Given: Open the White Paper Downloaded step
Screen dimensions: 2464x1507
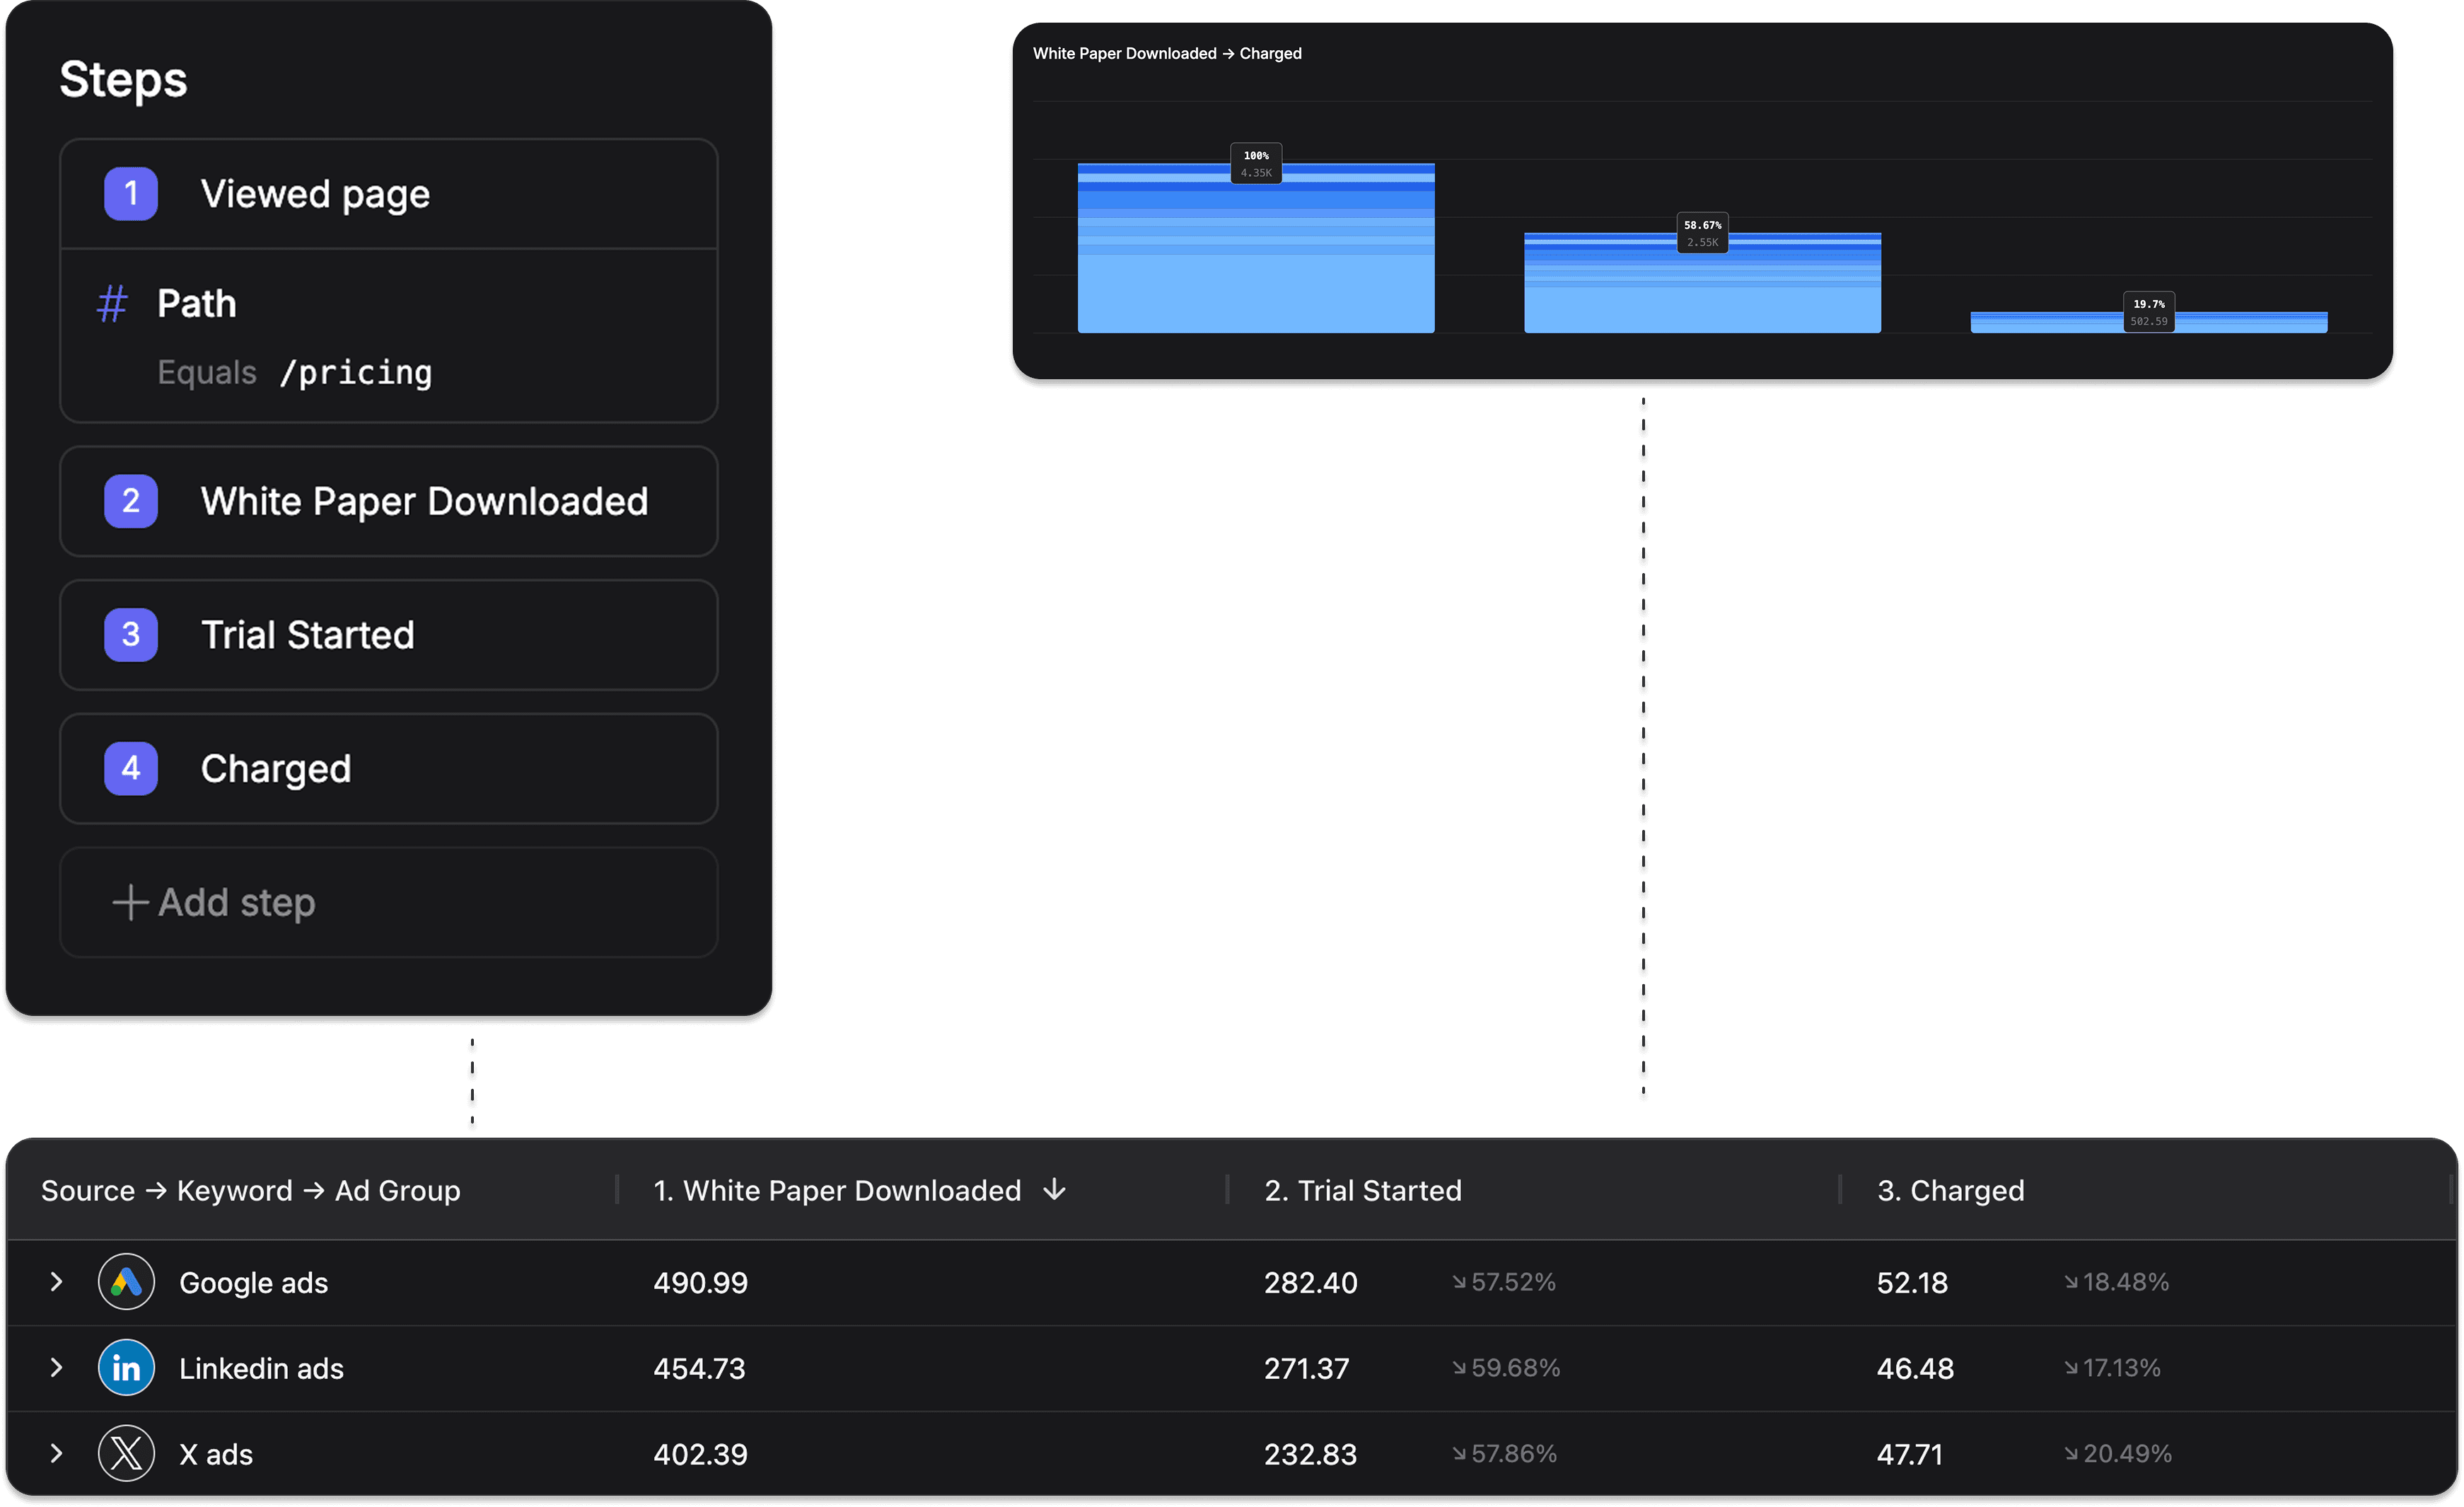Looking at the screenshot, I should pyautogui.click(x=424, y=502).
